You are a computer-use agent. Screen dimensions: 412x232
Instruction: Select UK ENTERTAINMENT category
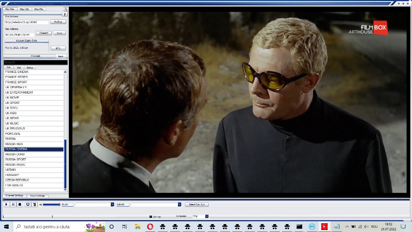34,92
